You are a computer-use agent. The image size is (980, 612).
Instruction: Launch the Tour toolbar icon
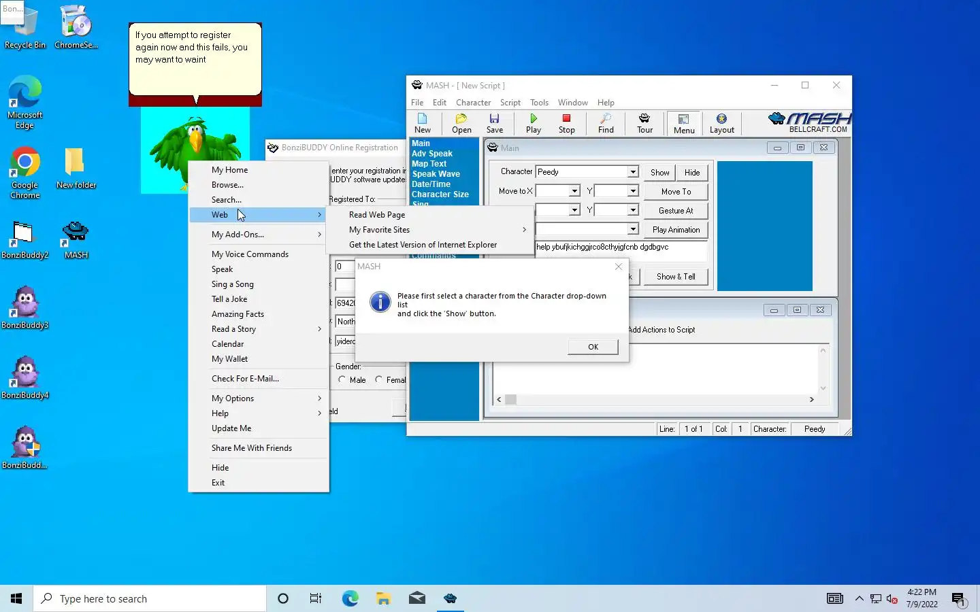644,124
